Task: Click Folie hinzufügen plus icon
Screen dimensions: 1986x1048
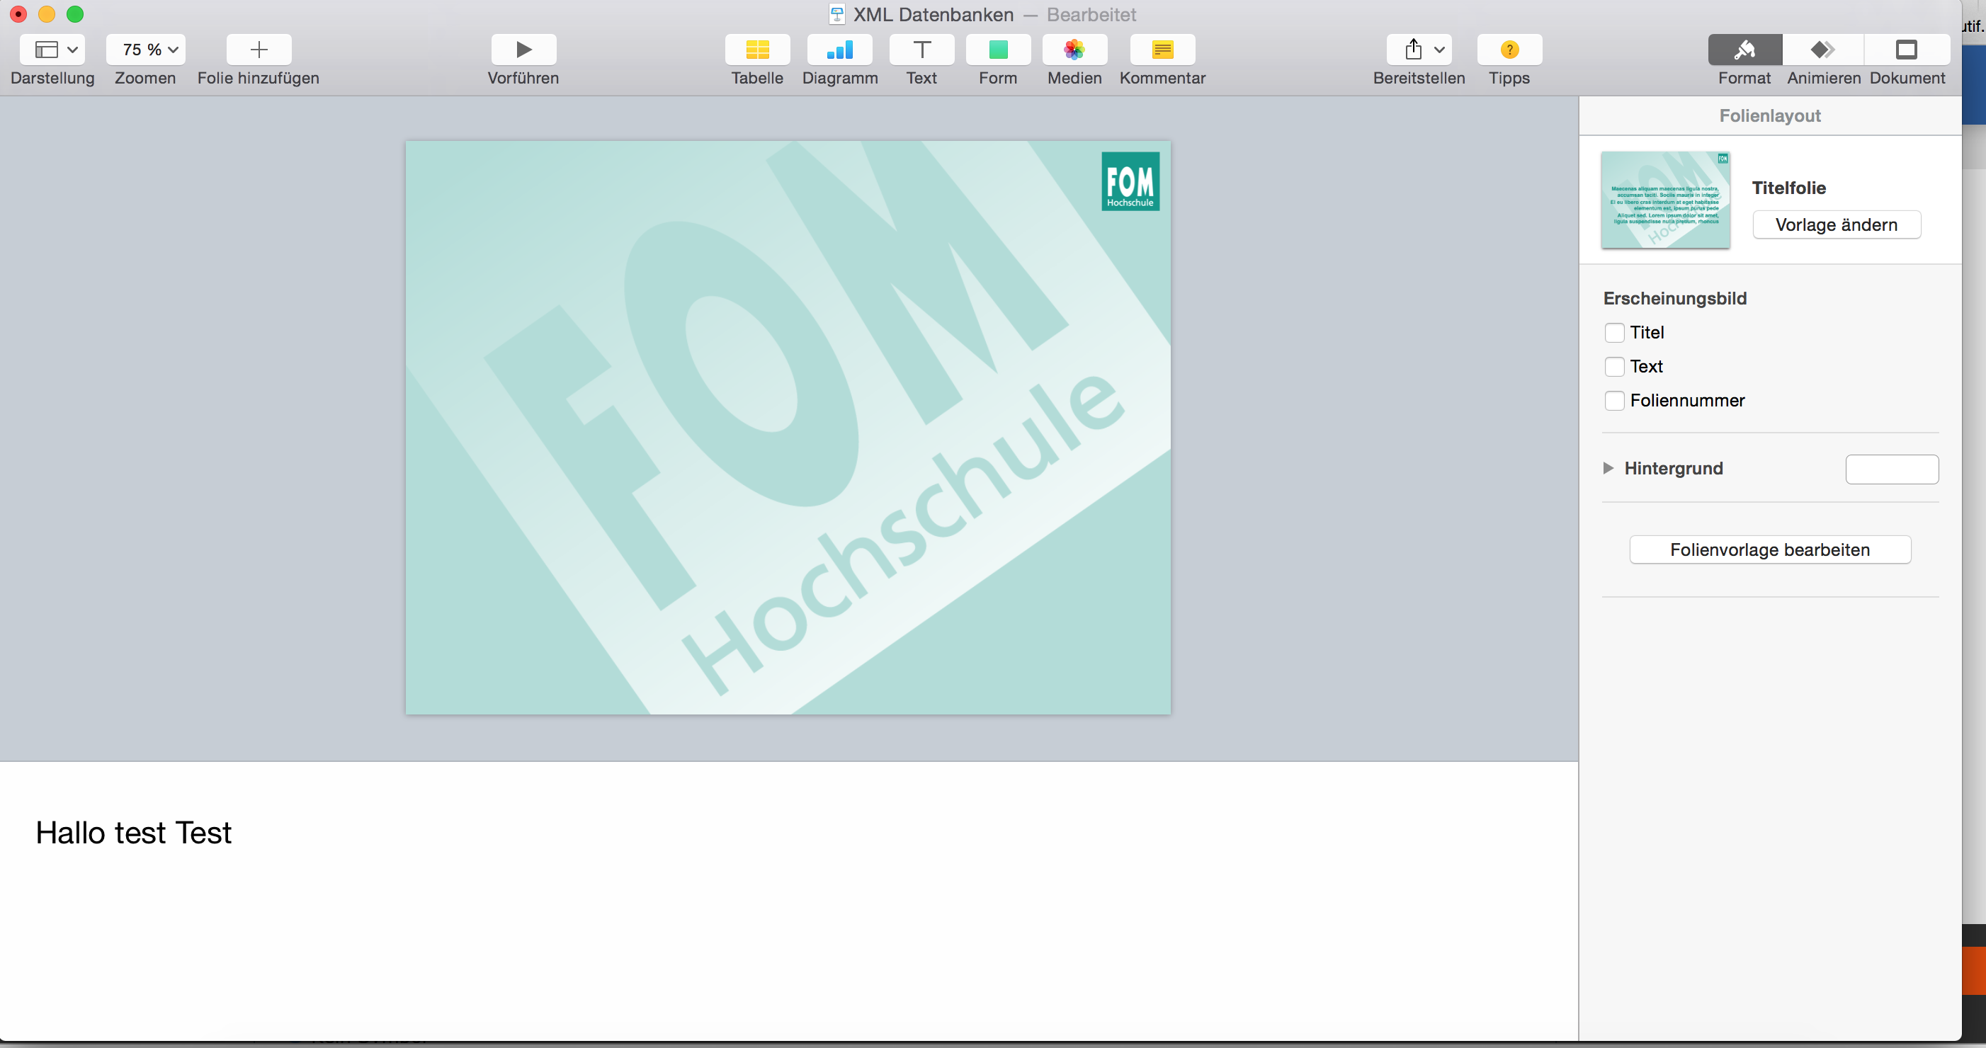Action: point(259,50)
